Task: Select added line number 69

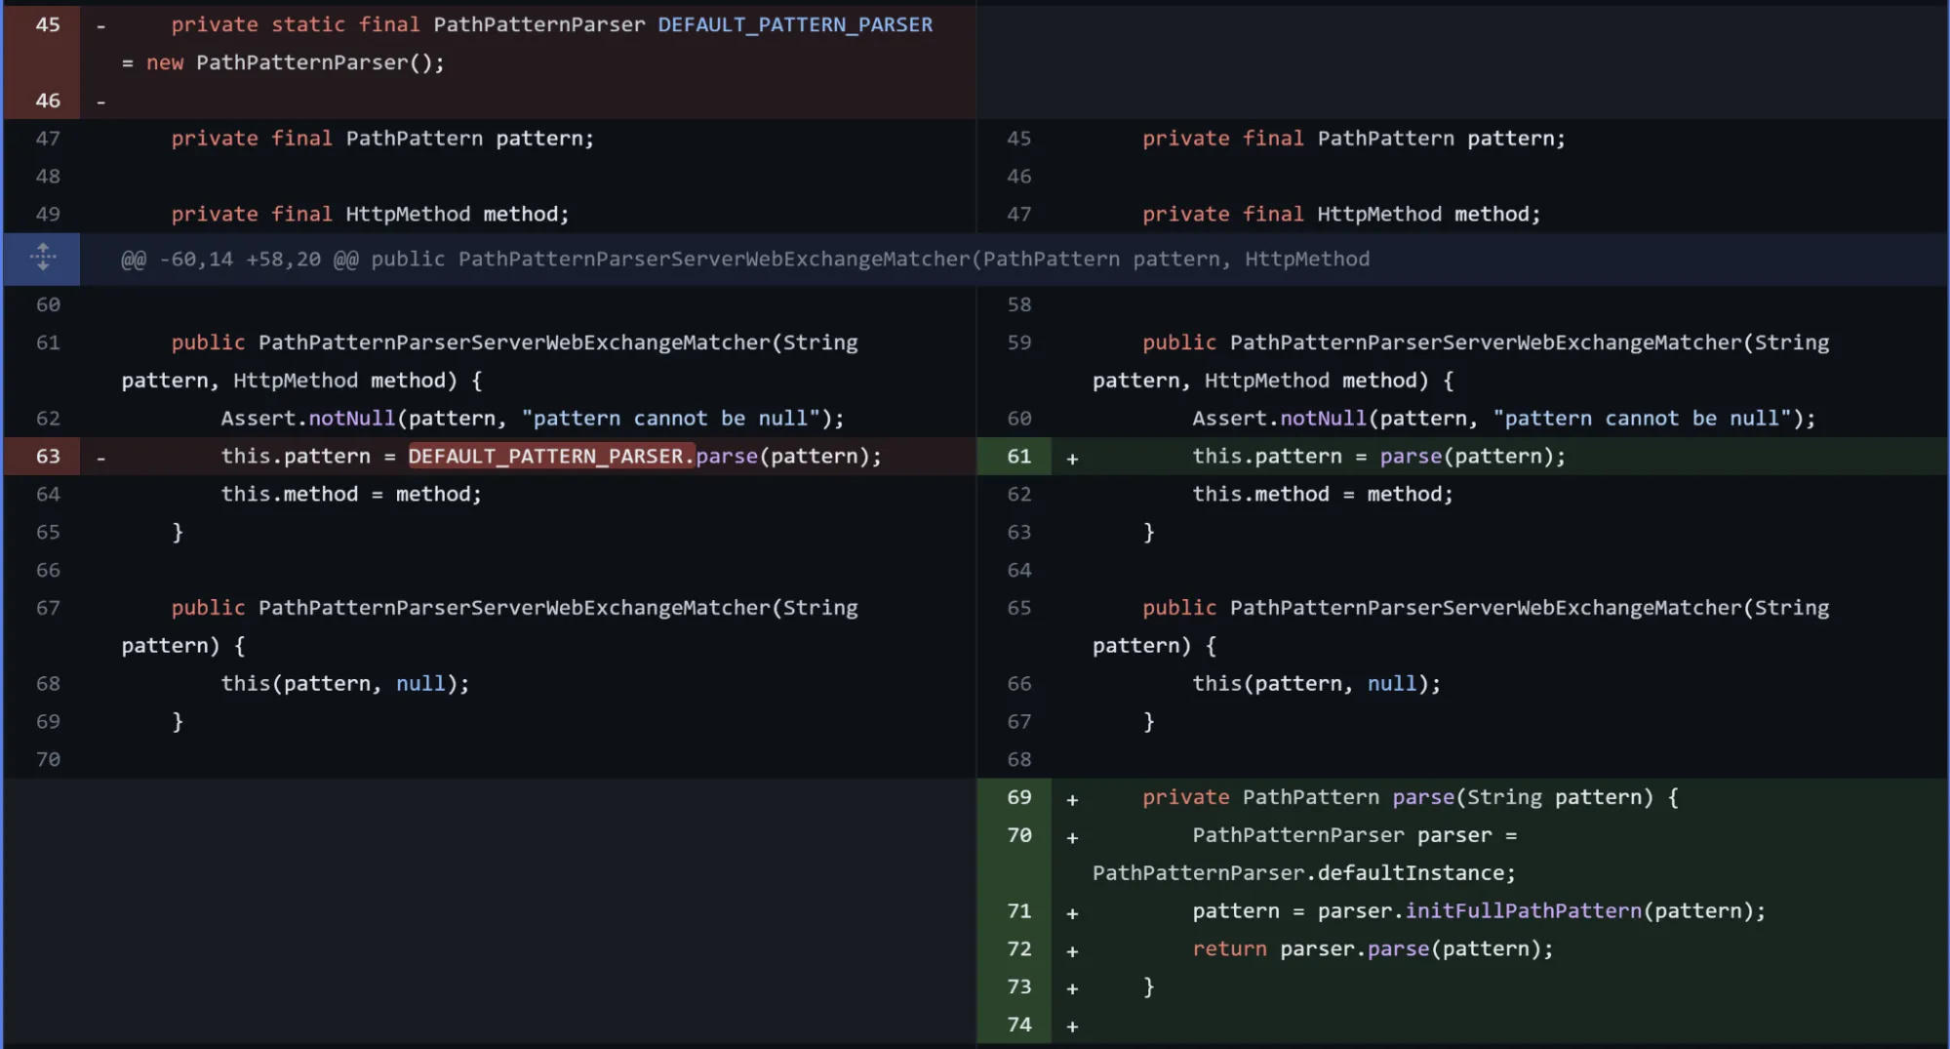Action: click(1018, 797)
